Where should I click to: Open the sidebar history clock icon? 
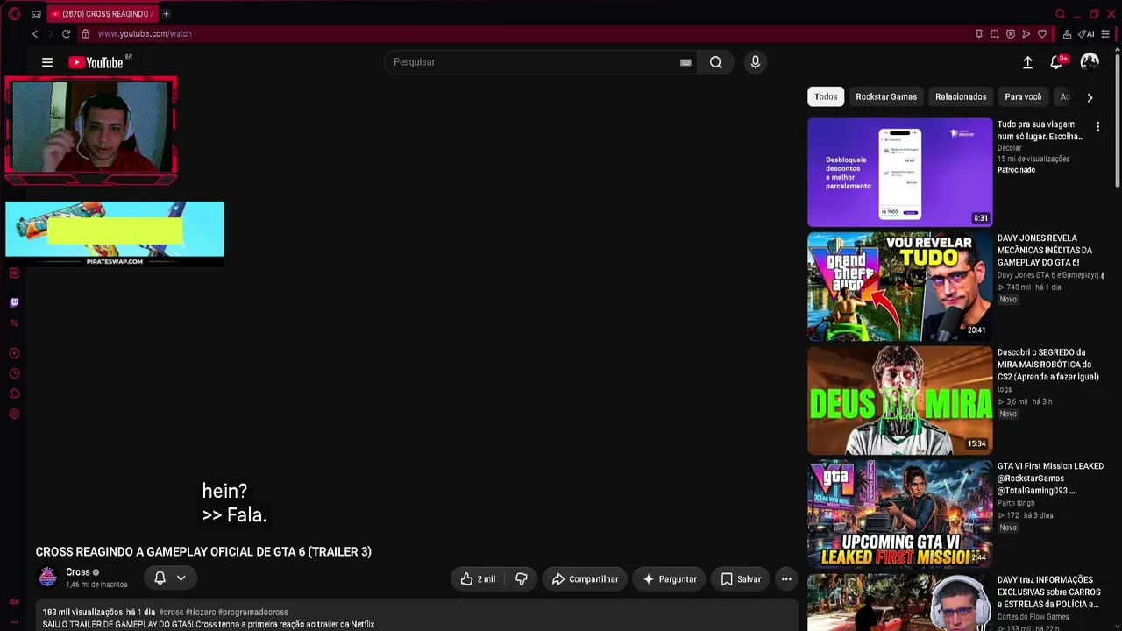tap(14, 373)
